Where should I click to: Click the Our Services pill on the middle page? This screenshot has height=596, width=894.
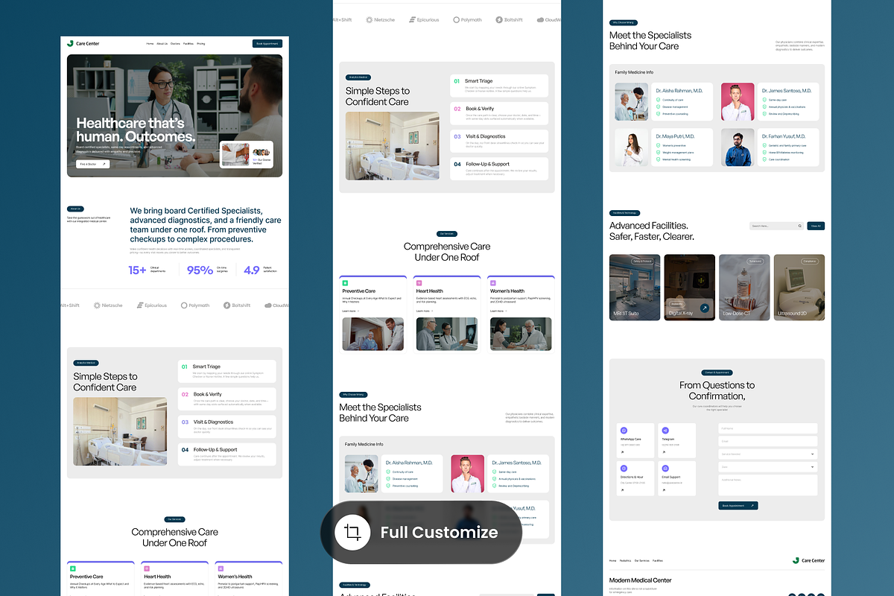447,233
